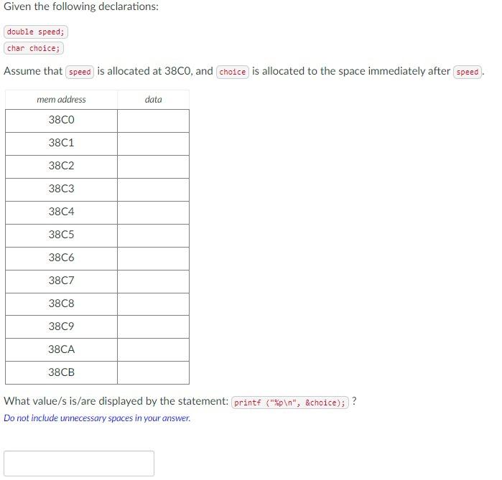Select the 38CA address cell

pos(62,350)
